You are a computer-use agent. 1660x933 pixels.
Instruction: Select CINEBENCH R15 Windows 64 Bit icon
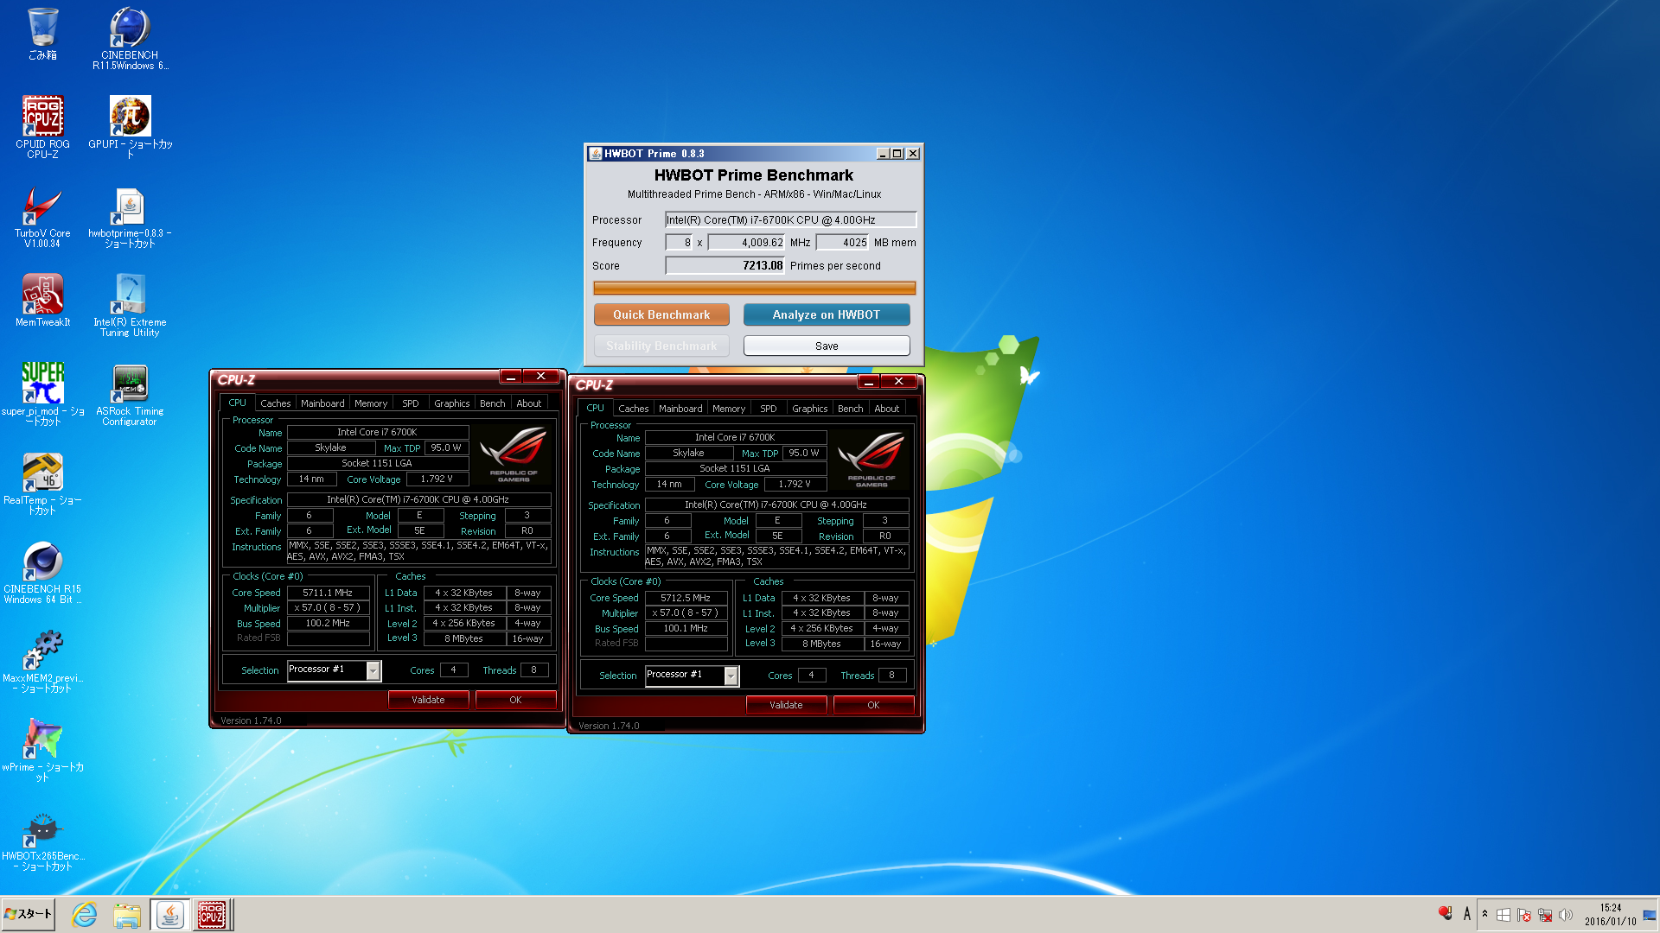[x=42, y=573]
